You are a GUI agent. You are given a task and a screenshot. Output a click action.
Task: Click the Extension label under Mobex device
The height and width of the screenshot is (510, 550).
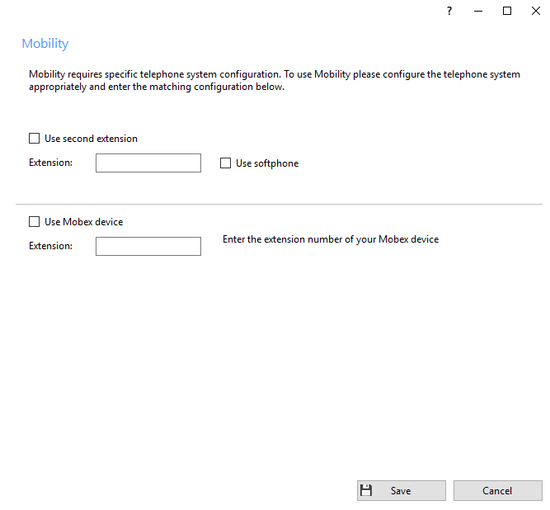[50, 246]
